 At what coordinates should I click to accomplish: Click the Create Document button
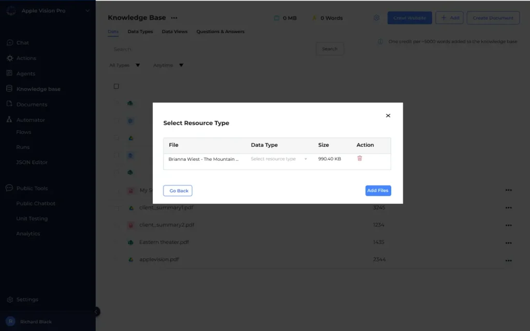coord(493,18)
